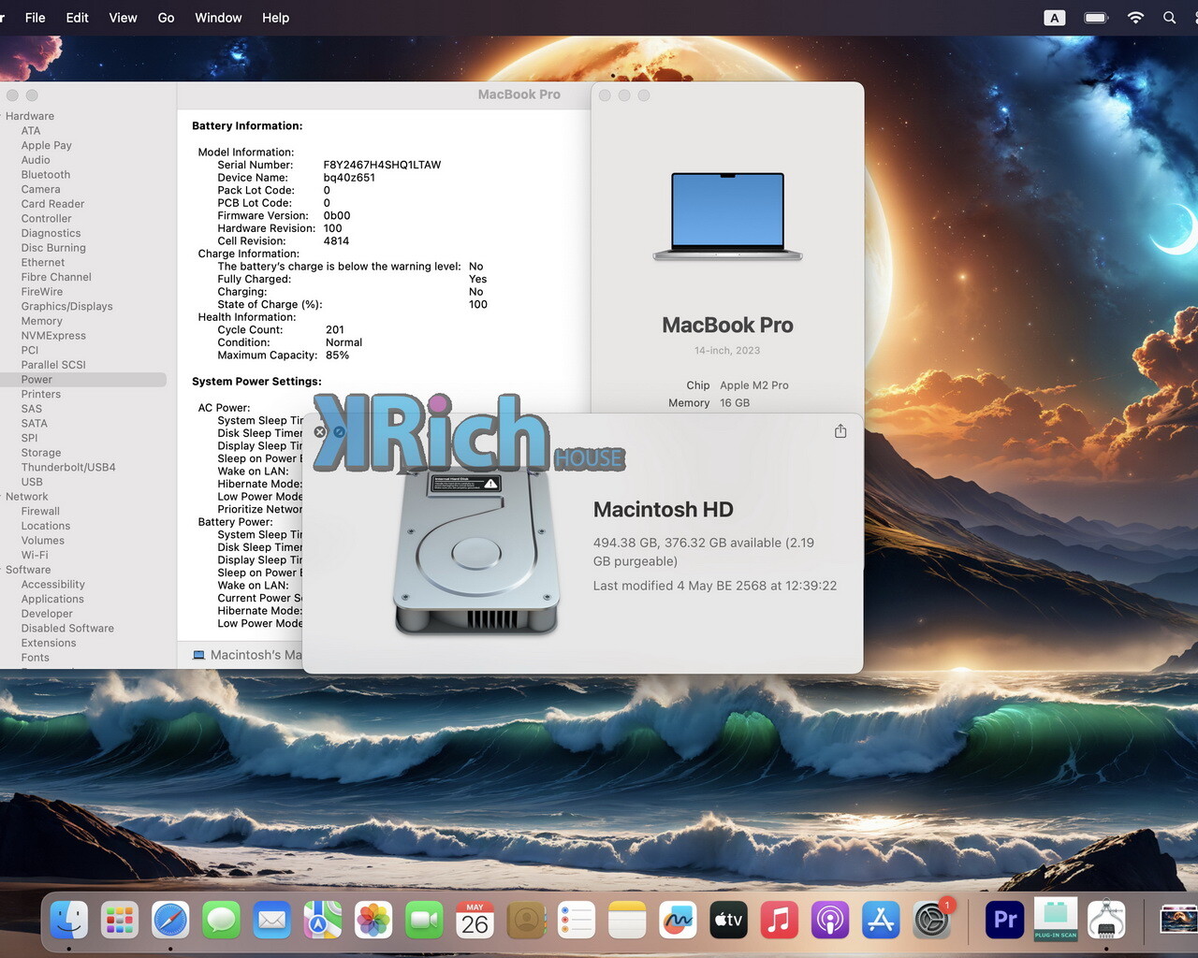Screen dimensions: 1198x958
Task: Open Wi-Fi status in the menu bar
Action: pos(1135,18)
